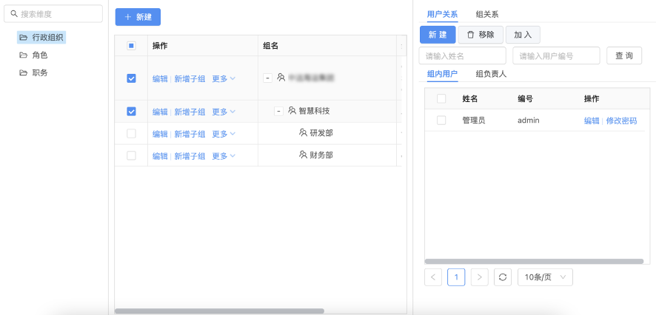Open 更多 dropdown for 智慧科技
Image resolution: width=659 pixels, height=315 pixels.
click(x=224, y=112)
